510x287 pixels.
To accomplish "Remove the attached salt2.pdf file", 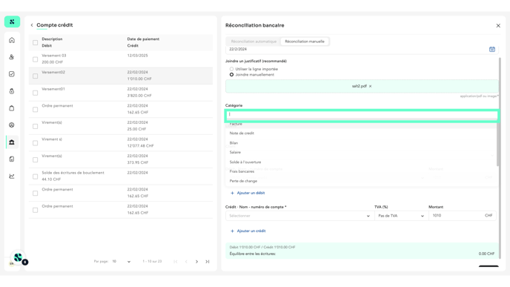I will pyautogui.click(x=370, y=86).
